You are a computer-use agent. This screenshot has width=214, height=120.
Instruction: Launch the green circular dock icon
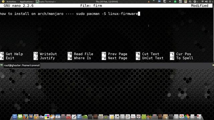tap(144, 116)
